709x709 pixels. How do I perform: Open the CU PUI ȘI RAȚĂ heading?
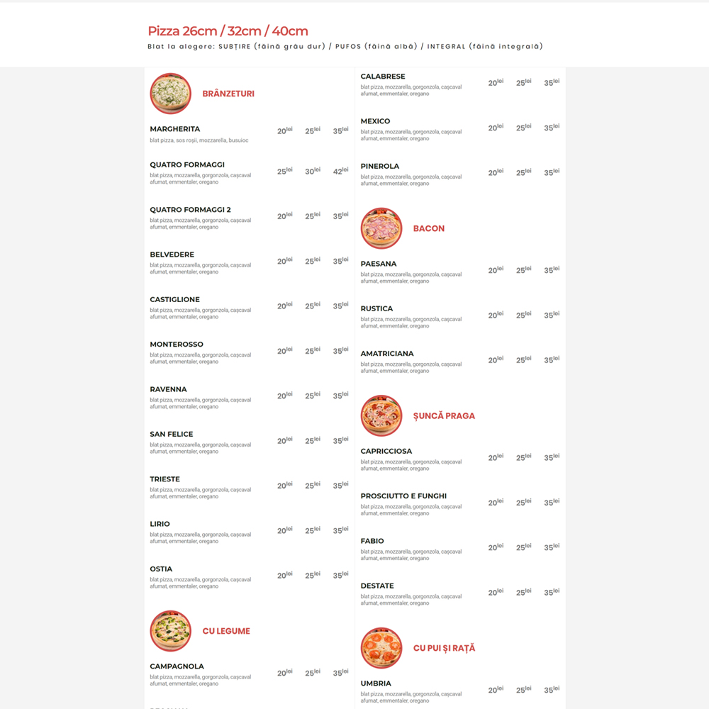click(444, 648)
